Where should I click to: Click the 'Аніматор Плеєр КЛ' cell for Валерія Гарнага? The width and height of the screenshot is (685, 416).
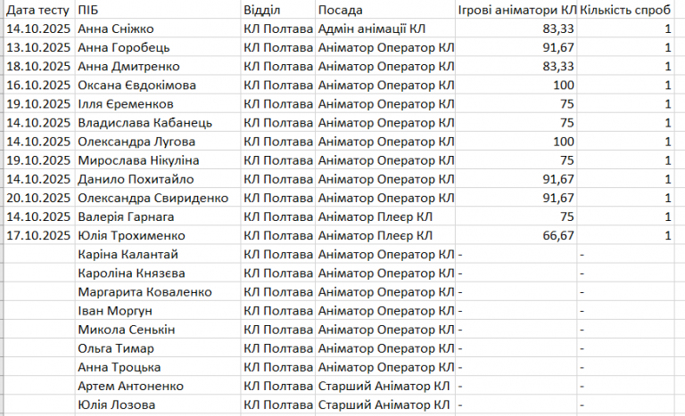pos(376,216)
